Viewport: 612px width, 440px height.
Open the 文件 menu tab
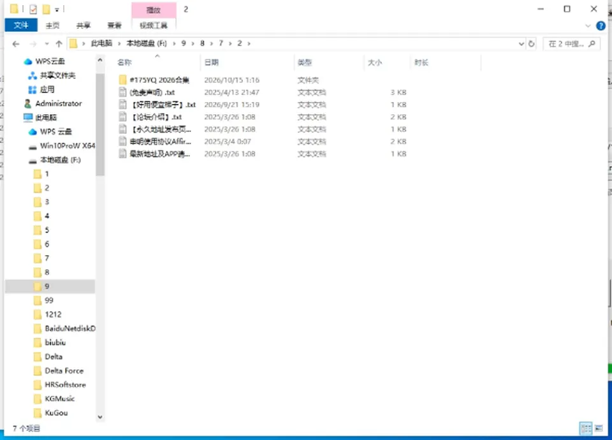[21, 26]
